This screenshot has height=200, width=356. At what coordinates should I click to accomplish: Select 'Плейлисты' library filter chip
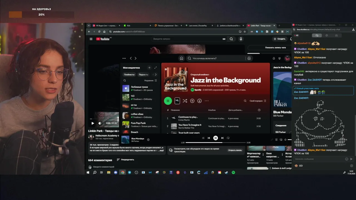129,74
